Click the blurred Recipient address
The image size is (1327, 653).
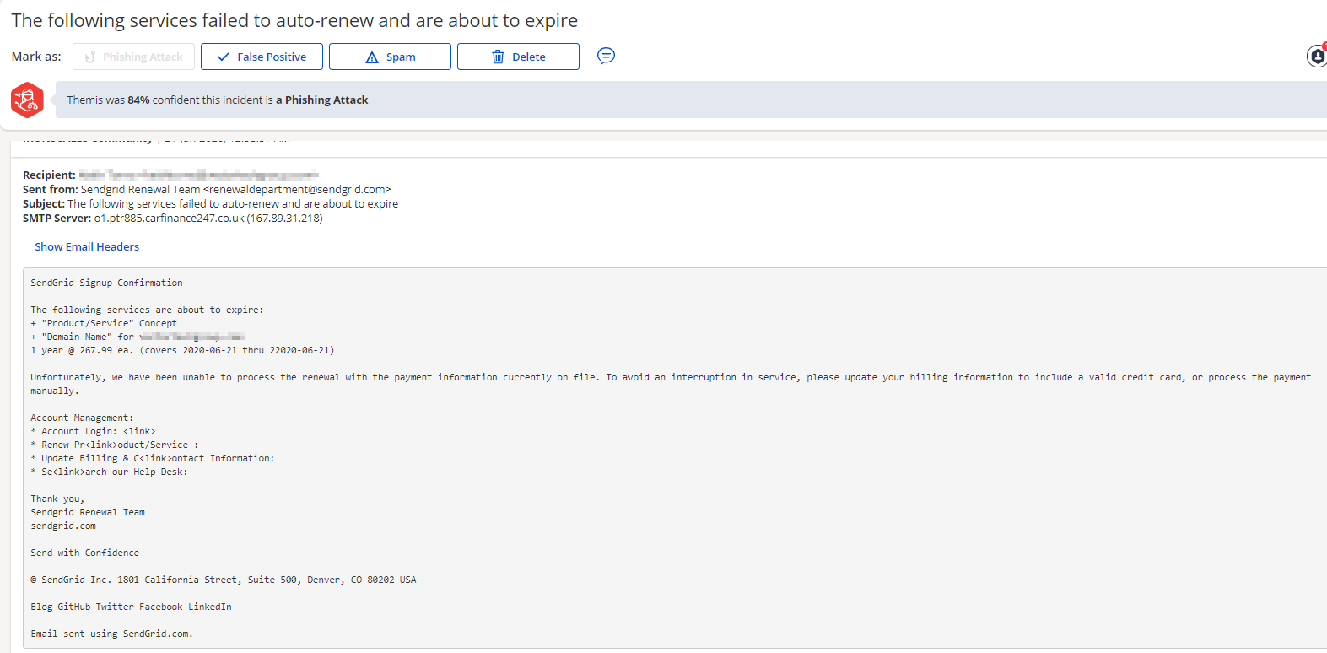tap(198, 175)
